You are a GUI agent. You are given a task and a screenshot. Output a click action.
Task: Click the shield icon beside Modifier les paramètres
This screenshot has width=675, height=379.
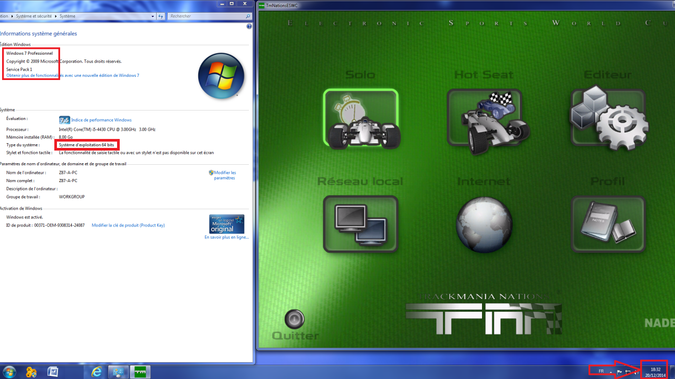[x=211, y=173]
